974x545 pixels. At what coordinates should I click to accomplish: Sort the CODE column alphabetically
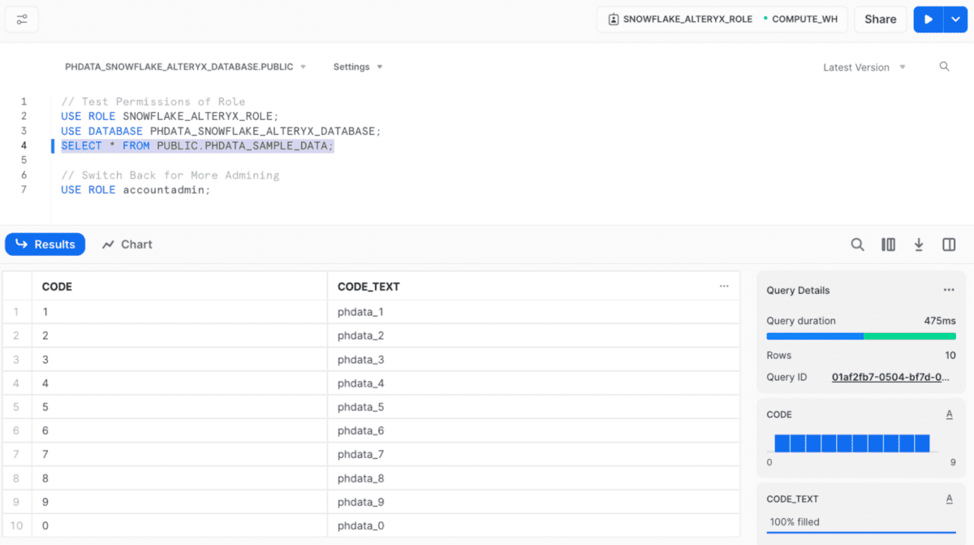pyautogui.click(x=950, y=413)
